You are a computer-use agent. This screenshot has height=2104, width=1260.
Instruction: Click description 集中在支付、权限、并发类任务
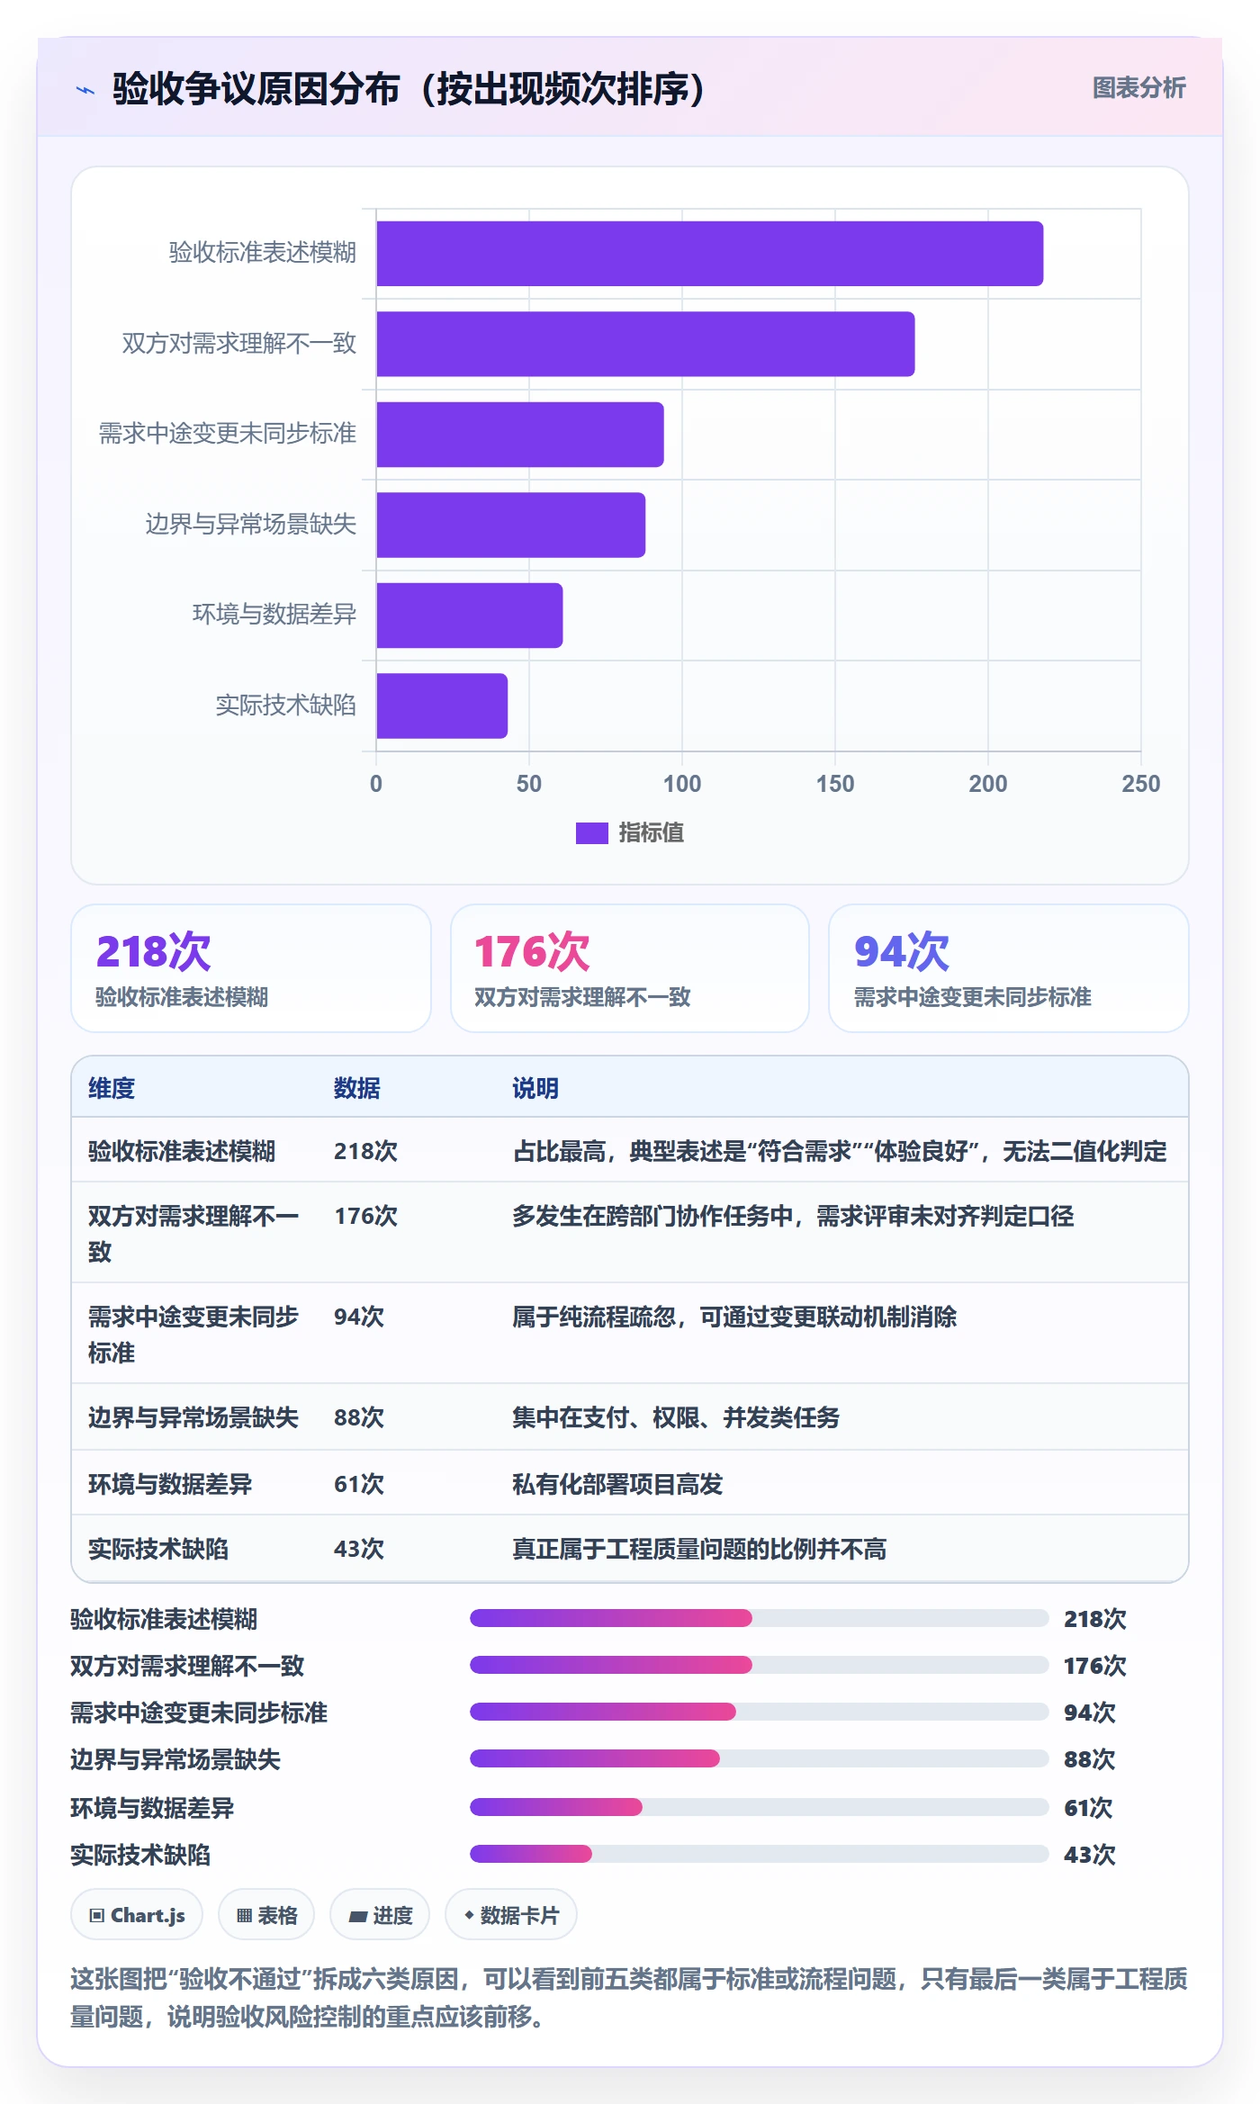676,1417
